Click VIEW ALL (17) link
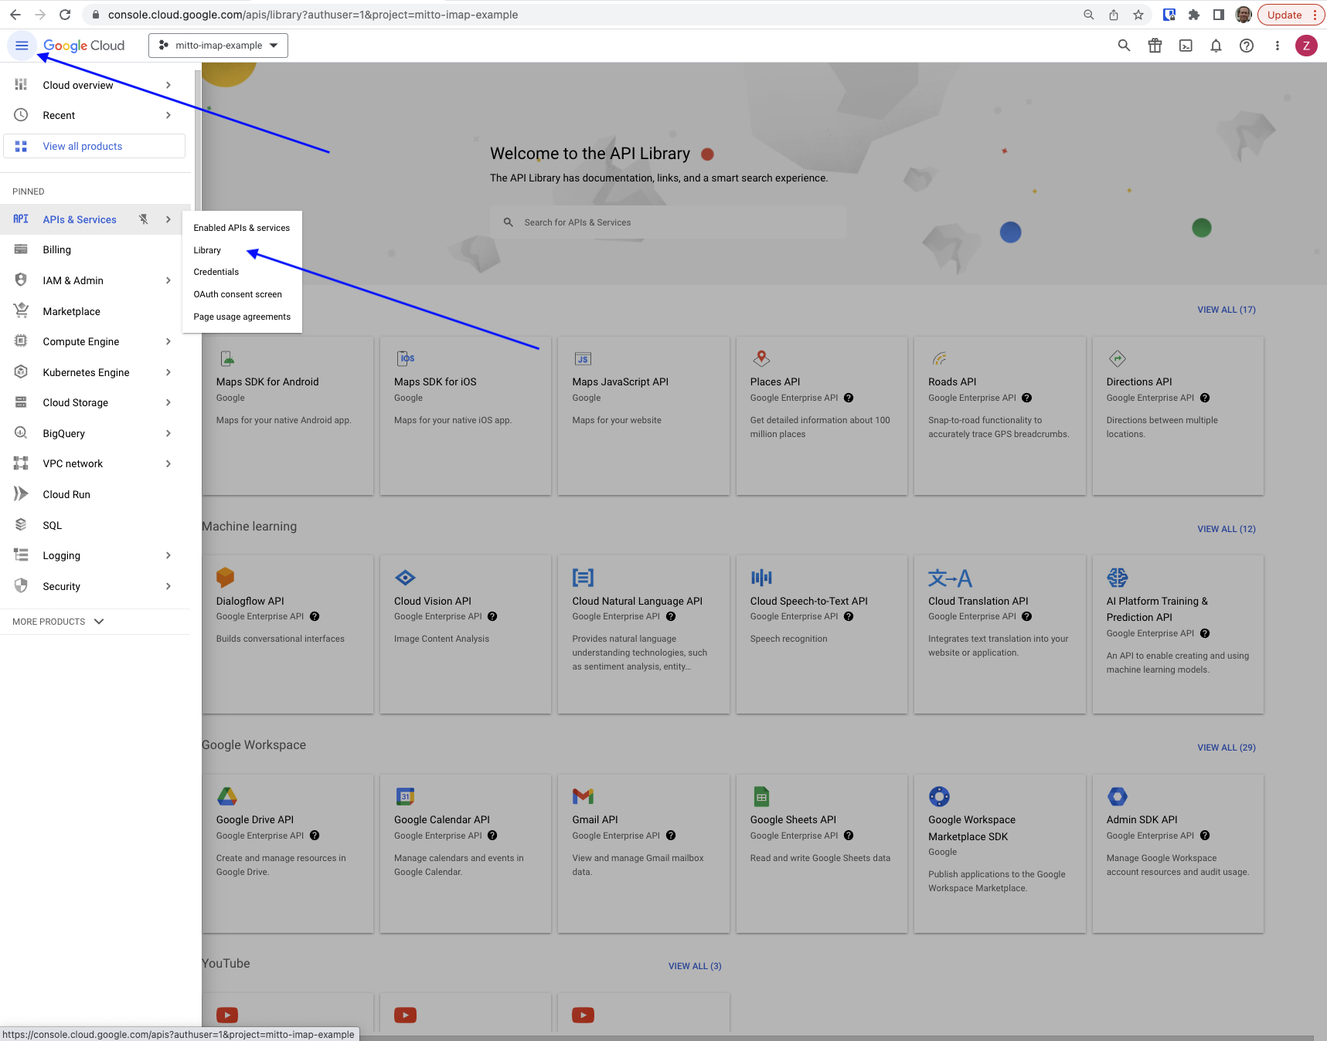Viewport: 1327px width, 1041px height. pos(1227,310)
